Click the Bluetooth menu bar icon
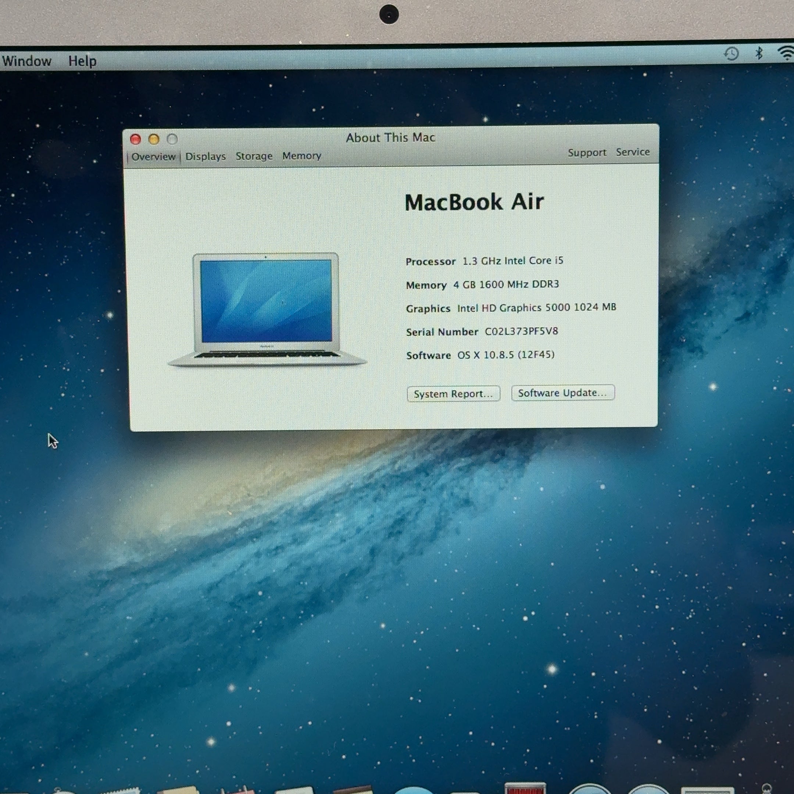The width and height of the screenshot is (794, 794). click(x=759, y=53)
